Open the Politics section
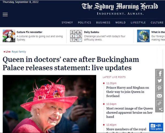165x133 pixels. [84, 23]
